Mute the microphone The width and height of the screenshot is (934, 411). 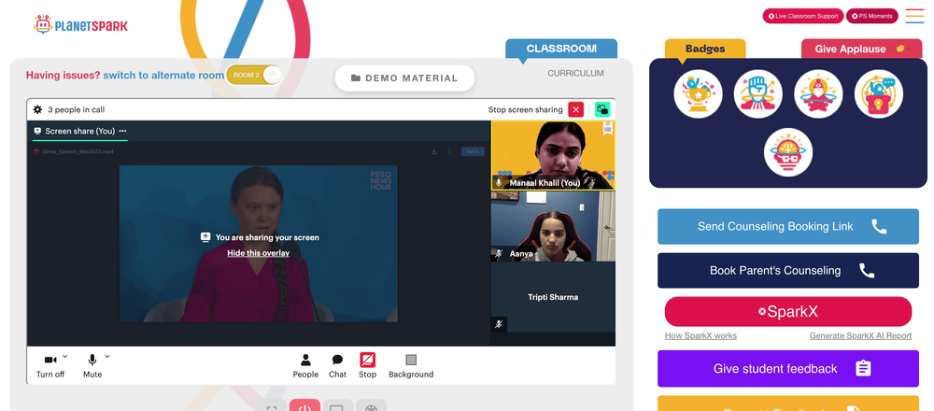point(92,360)
